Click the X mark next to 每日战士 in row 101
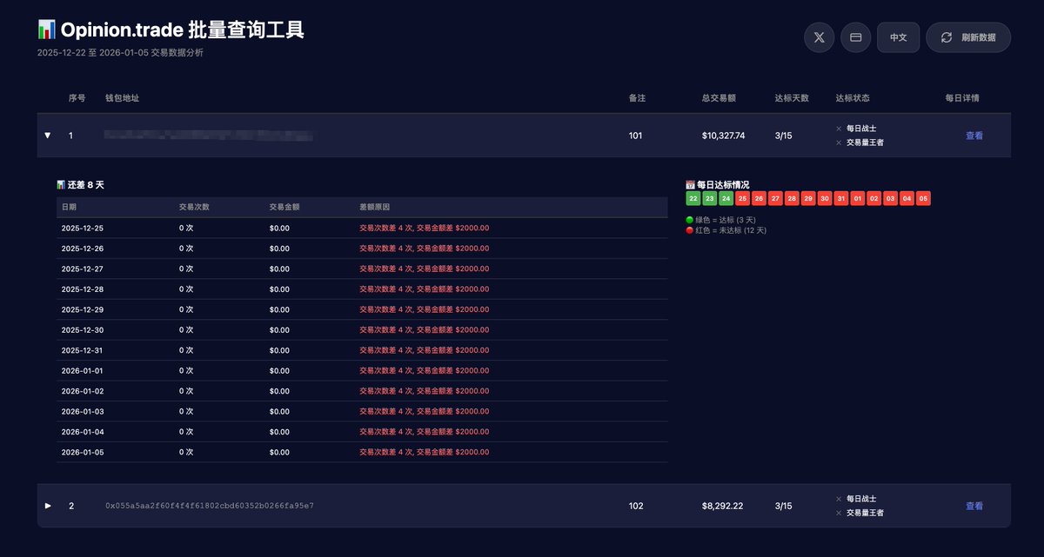This screenshot has height=557, width=1044. tap(839, 129)
